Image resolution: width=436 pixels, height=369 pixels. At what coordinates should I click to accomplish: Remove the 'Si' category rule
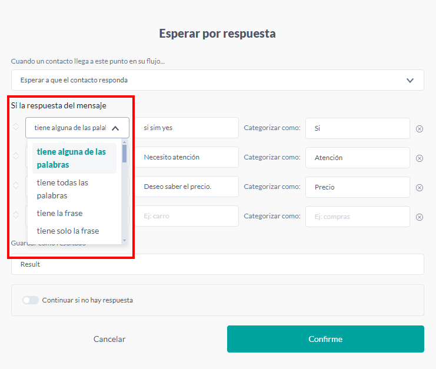coord(420,129)
